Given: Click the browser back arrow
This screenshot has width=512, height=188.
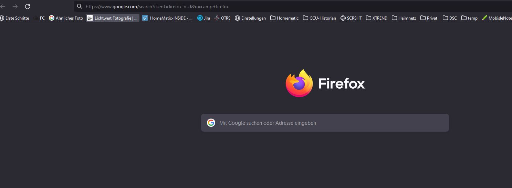Looking at the screenshot, I should [3, 7].
